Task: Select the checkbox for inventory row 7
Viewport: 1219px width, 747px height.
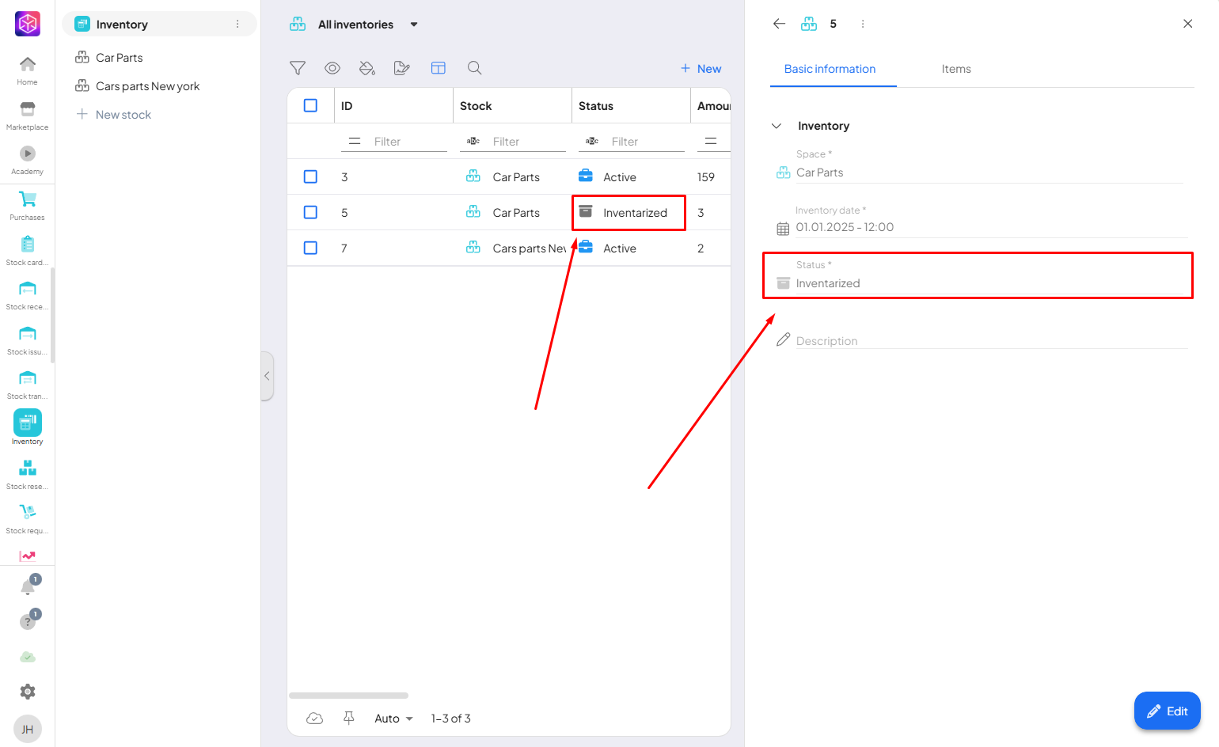Action: click(310, 248)
